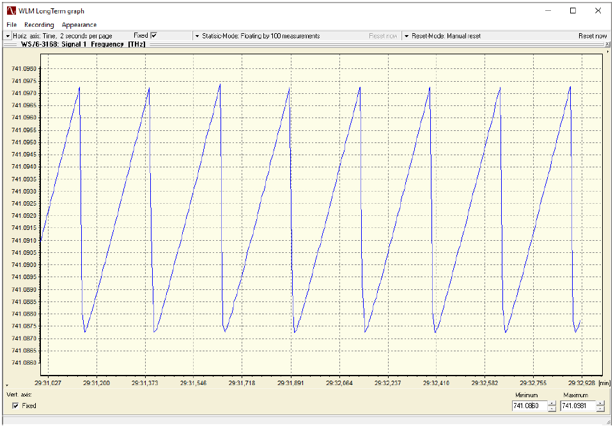Click the y-axis label 741.0925
Image resolution: width=613 pixels, height=426 pixels.
24,204
